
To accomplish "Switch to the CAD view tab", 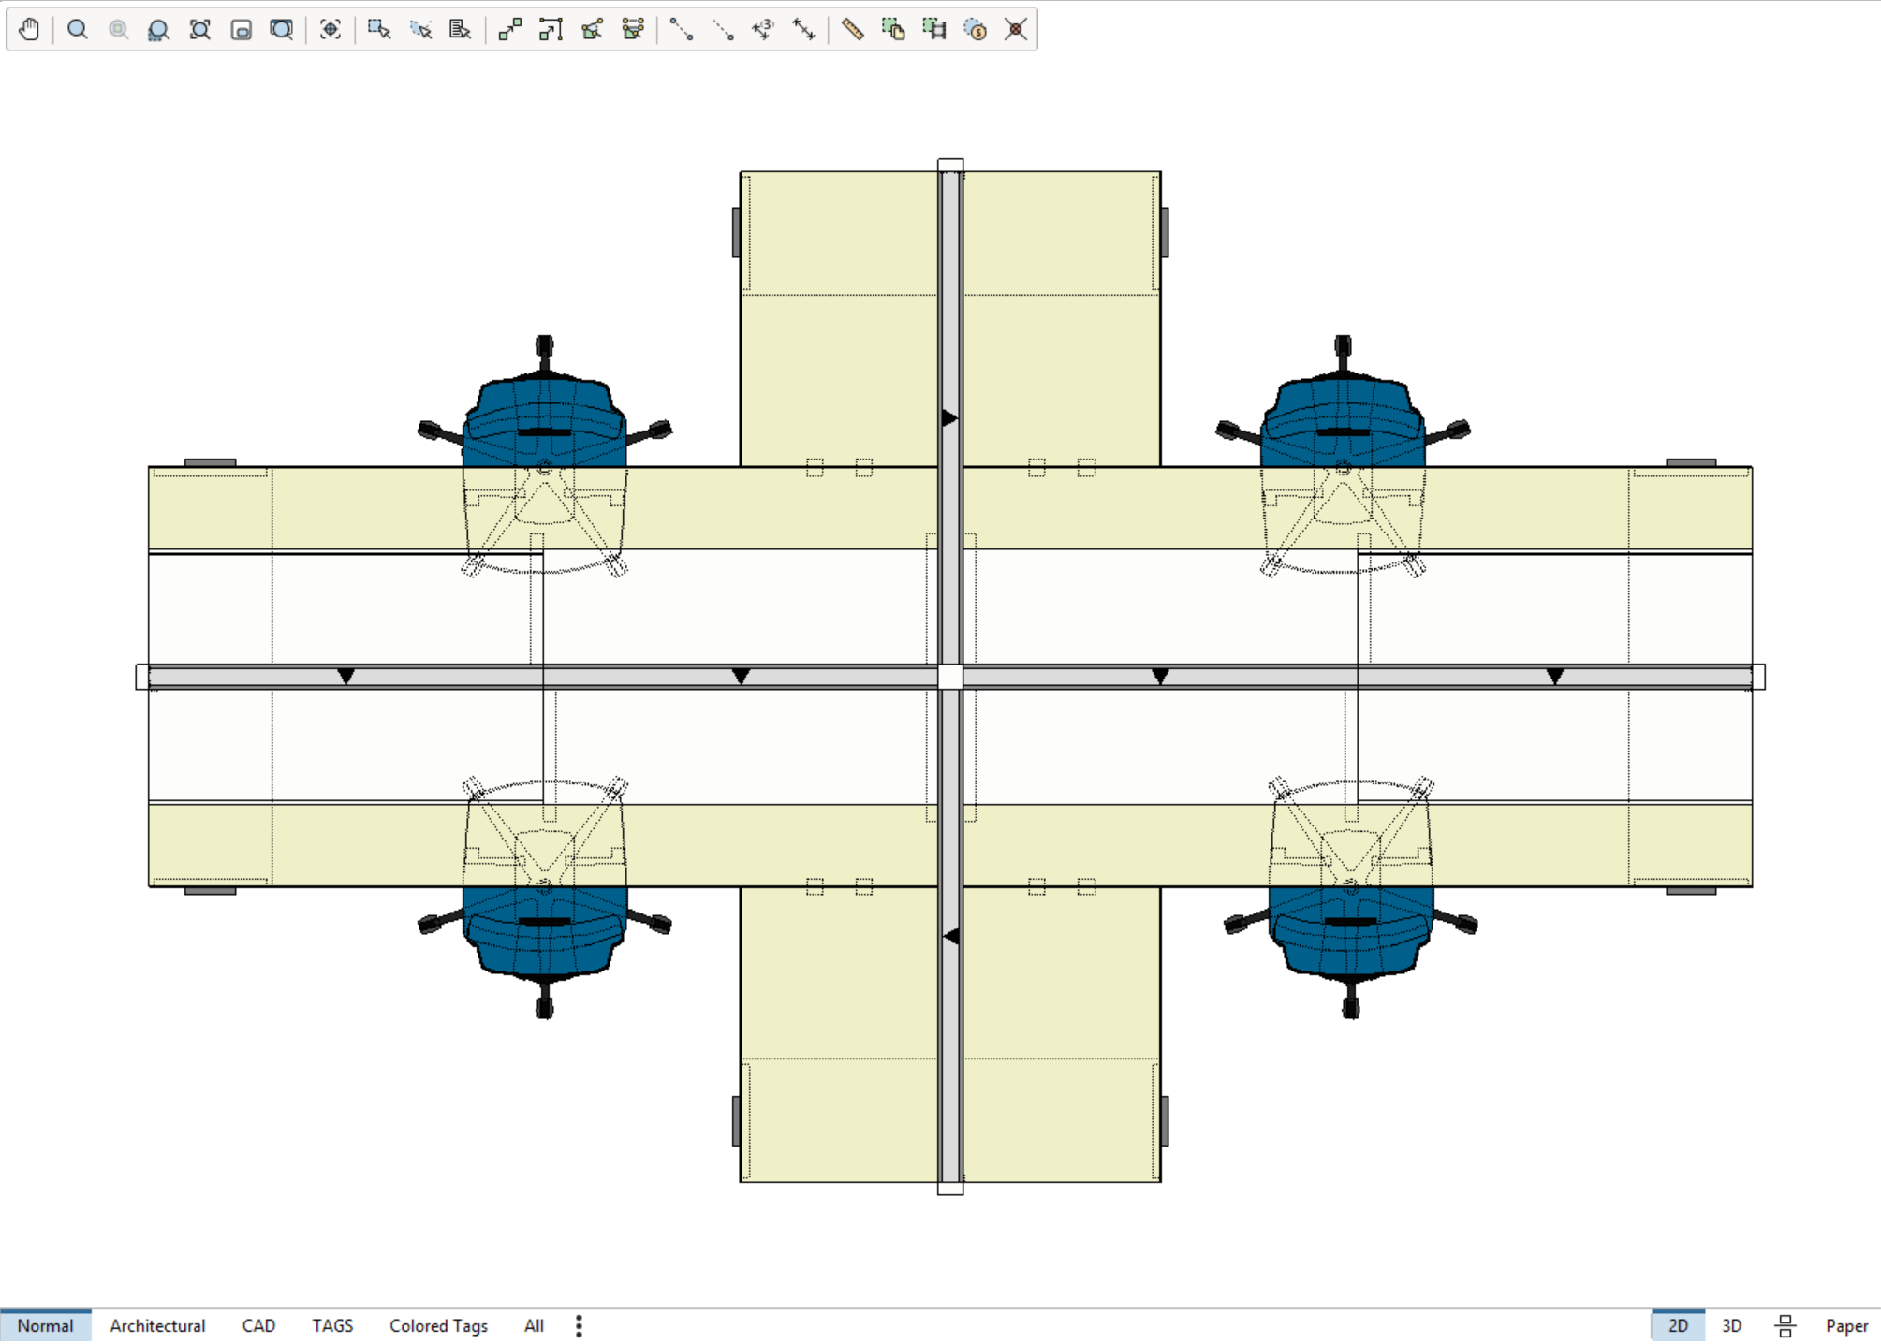I will click(x=258, y=1326).
